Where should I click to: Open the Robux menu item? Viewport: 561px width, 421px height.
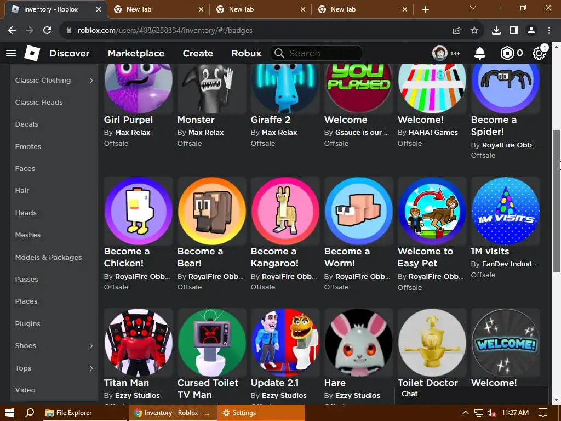246,53
